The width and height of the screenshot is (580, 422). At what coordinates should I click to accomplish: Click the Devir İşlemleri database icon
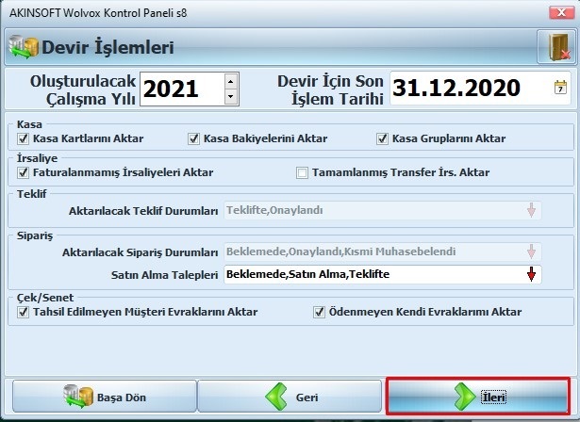click(x=24, y=47)
